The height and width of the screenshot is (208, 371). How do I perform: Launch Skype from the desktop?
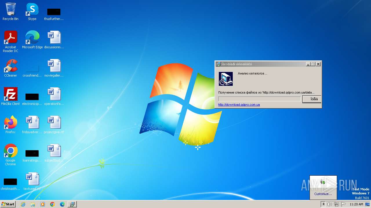click(x=32, y=12)
